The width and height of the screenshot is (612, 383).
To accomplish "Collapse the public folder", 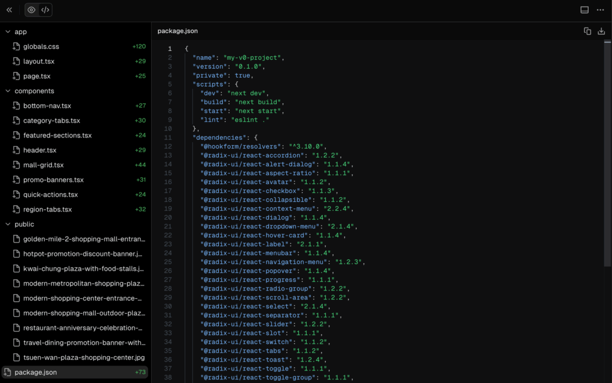I will (8, 224).
